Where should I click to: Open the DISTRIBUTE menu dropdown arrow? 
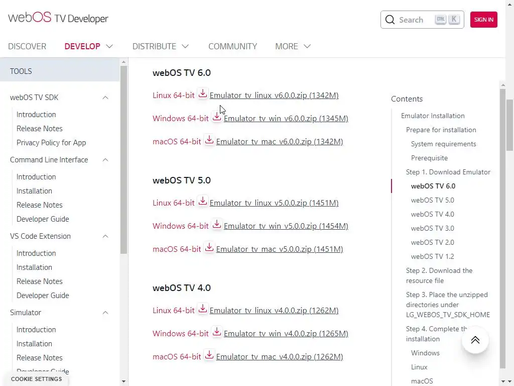click(x=185, y=46)
